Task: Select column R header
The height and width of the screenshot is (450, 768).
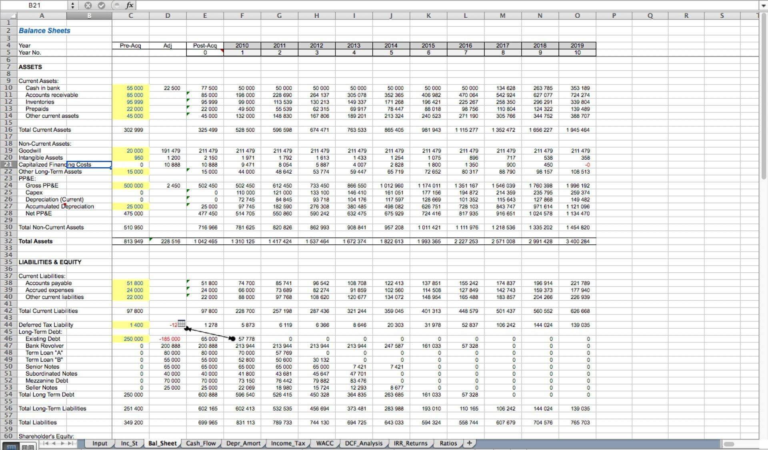Action: (x=686, y=16)
